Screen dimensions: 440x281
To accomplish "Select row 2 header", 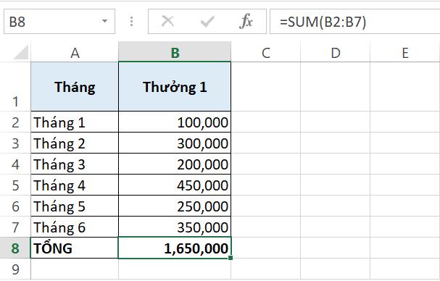I will pos(15,122).
